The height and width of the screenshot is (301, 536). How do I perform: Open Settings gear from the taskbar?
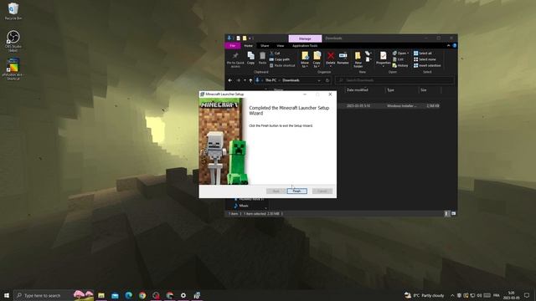tap(183, 295)
